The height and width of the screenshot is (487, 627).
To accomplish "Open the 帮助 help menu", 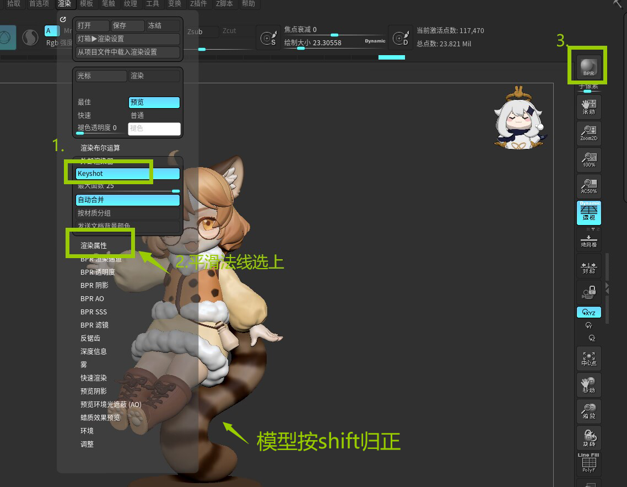I will click(x=248, y=4).
